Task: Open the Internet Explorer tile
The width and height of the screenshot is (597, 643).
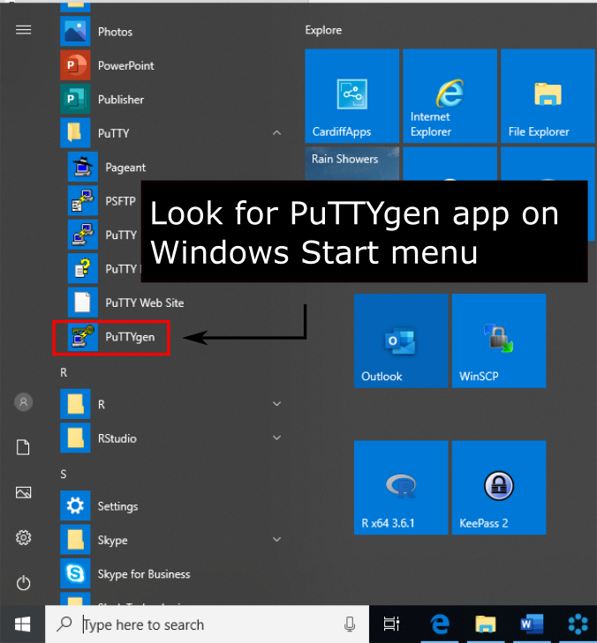Action: 450,96
